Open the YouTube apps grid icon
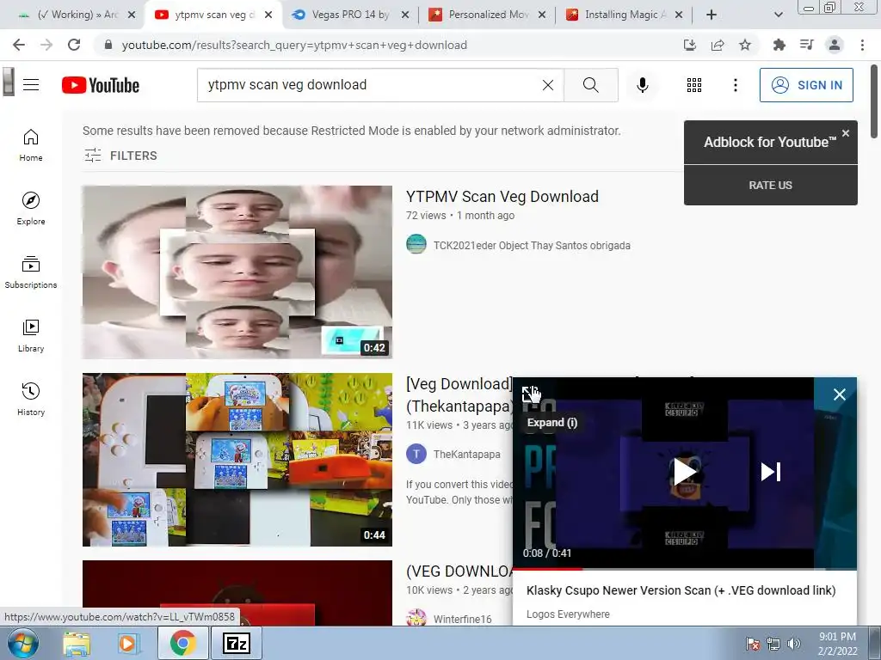 pos(694,85)
